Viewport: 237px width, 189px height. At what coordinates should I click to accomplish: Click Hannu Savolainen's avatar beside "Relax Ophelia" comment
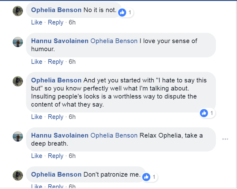[x=18, y=136]
